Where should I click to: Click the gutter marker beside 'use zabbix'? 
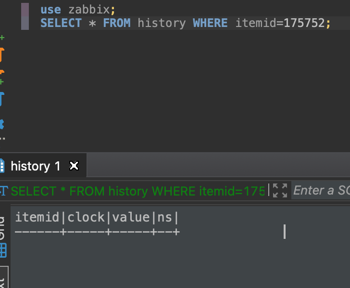(25, 10)
